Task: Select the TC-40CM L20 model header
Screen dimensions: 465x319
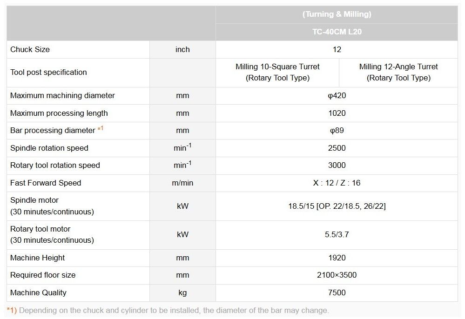Action: (x=337, y=32)
